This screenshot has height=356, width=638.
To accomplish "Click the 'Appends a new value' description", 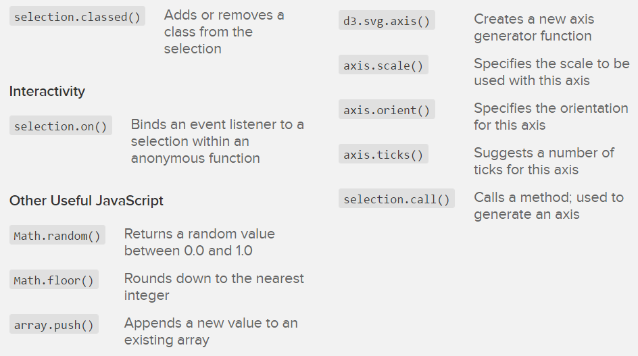I will point(211,332).
